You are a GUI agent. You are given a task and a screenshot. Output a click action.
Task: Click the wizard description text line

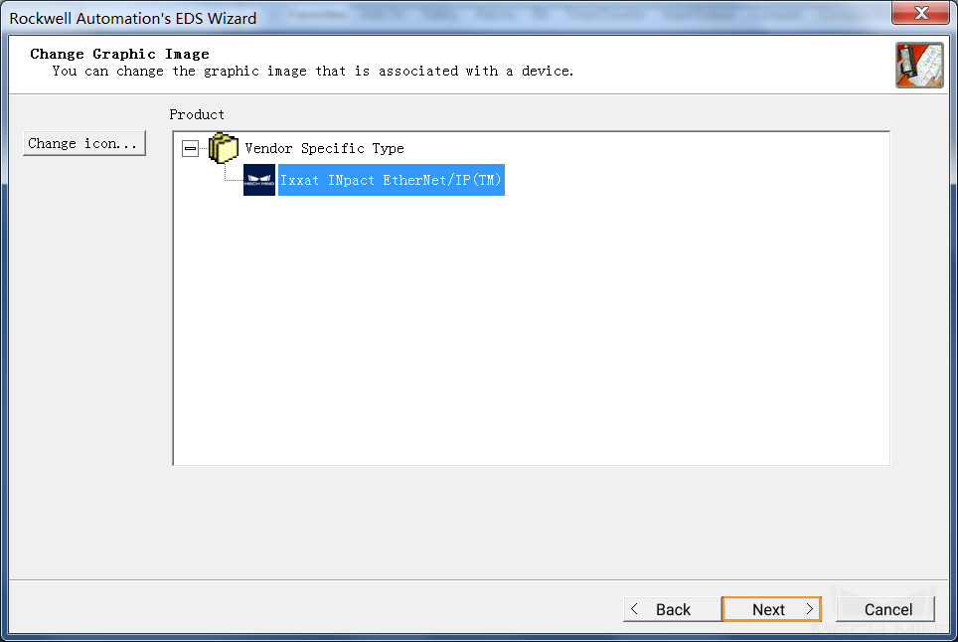tap(313, 72)
